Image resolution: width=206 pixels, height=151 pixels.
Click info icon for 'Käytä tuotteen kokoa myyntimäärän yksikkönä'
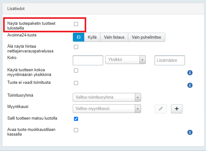(x=189, y=73)
